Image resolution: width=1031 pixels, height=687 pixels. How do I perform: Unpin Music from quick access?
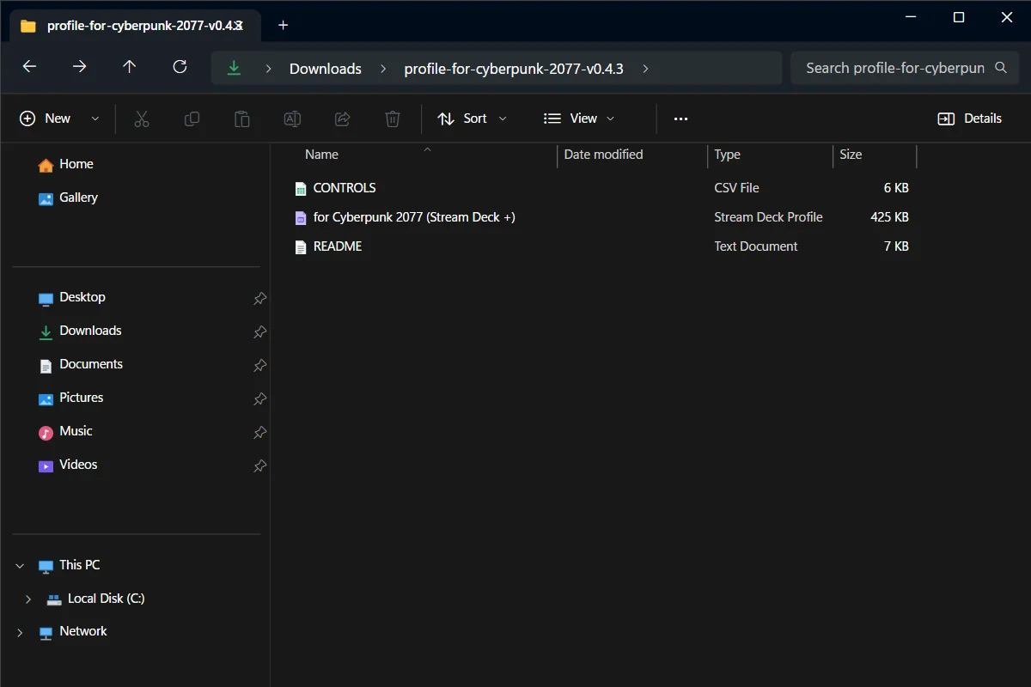259,432
